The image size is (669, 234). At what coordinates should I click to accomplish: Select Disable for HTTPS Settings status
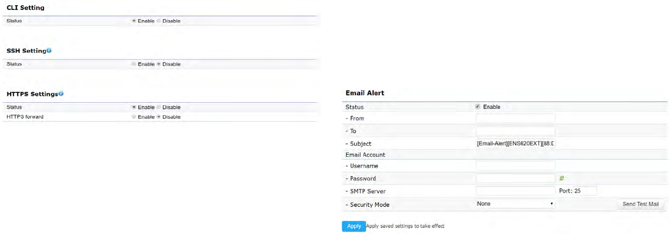pos(159,107)
